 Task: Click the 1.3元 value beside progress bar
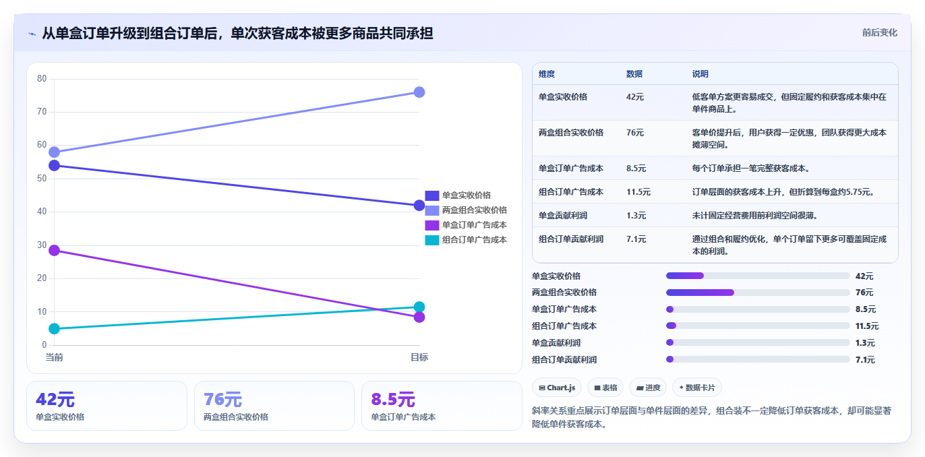point(865,343)
